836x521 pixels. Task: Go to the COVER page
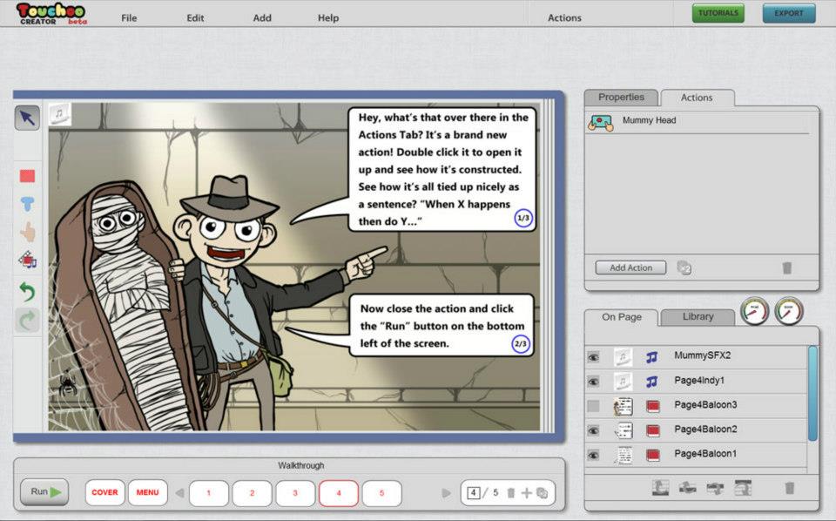pyautogui.click(x=105, y=493)
